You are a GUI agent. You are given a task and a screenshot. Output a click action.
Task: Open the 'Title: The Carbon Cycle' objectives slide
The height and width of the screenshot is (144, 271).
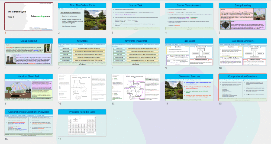pos(82,16)
